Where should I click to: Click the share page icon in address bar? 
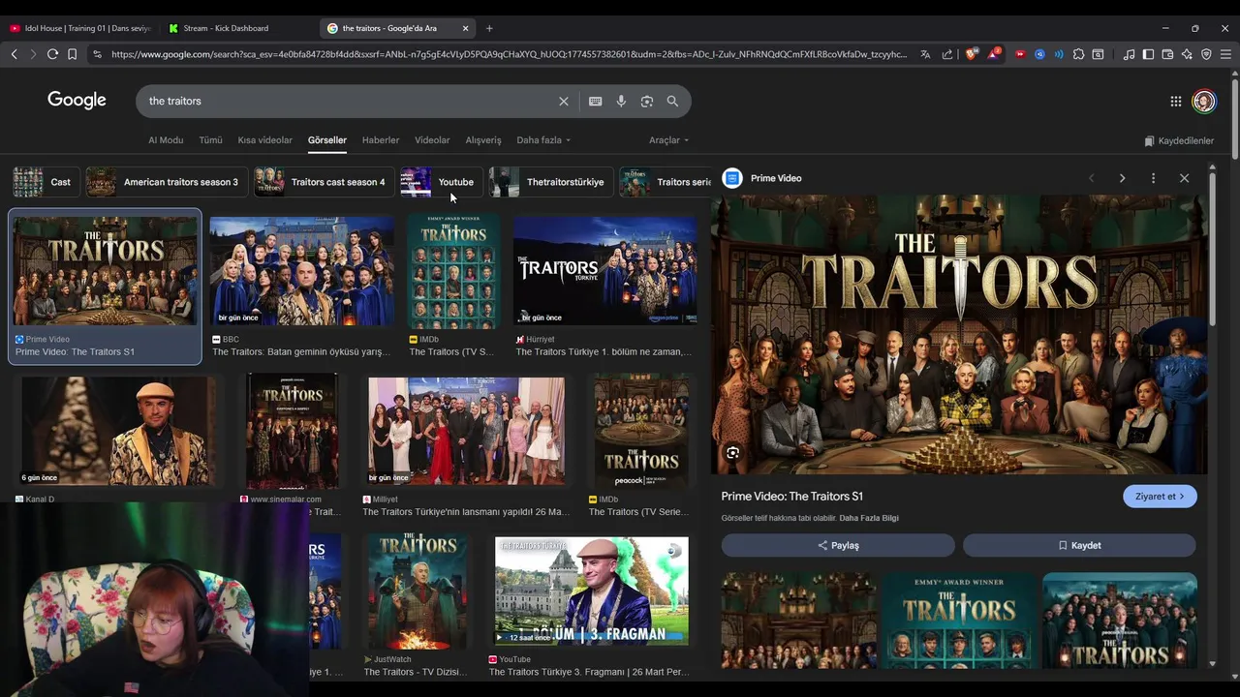947,54
